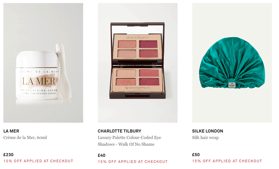Click the Silke logo tag on hair wrap
This screenshot has width=279, height=169.
coord(232,85)
